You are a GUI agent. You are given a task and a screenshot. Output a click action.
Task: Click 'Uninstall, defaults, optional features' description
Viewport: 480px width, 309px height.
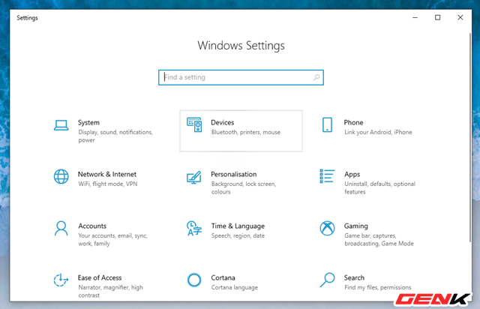(380, 187)
